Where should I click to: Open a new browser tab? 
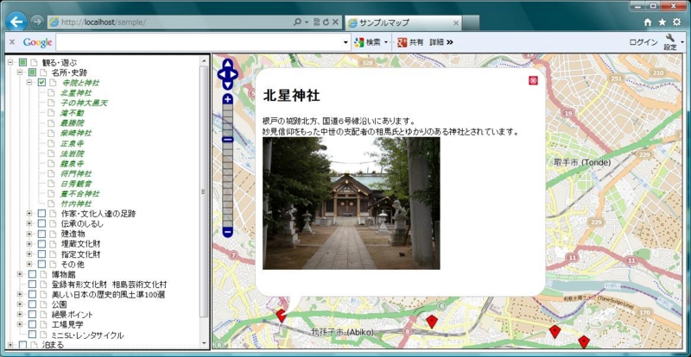(471, 23)
